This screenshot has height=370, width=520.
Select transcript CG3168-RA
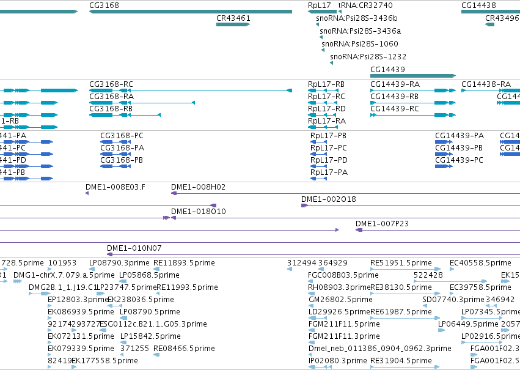tap(142, 103)
